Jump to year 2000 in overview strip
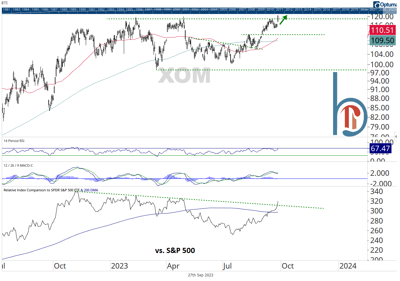The width and height of the screenshot is (400, 281). coord(176,10)
